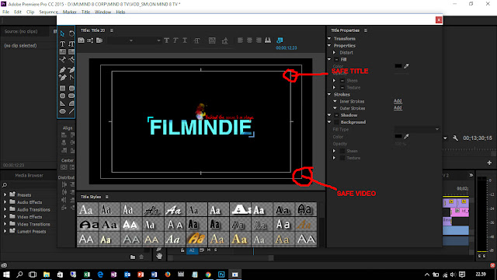Click the Background color swatch

click(398, 137)
